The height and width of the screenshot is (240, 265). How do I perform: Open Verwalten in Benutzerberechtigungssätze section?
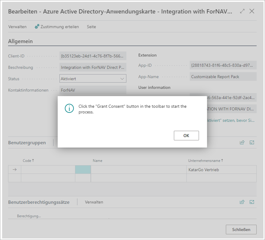(x=94, y=202)
